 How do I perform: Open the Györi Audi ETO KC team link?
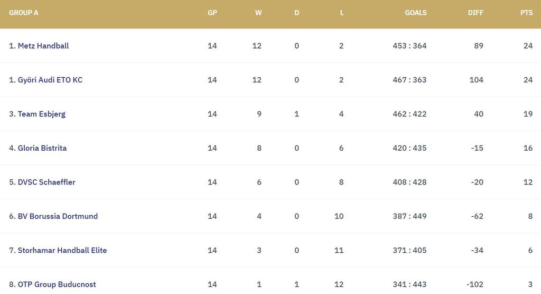50,80
